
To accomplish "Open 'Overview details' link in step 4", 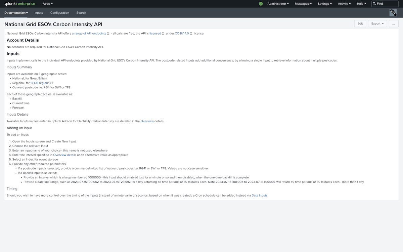I will [x=64, y=155].
